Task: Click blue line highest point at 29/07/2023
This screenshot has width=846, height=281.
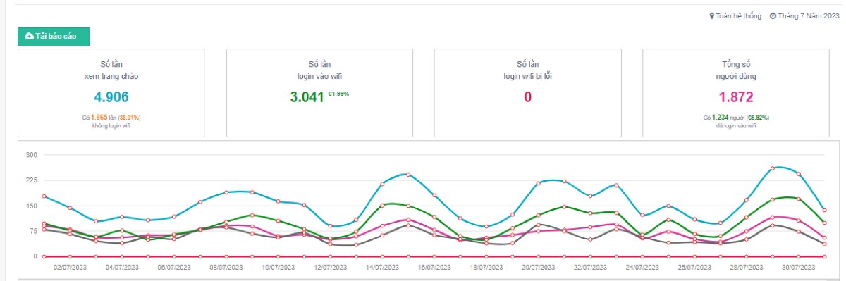Action: point(773,168)
